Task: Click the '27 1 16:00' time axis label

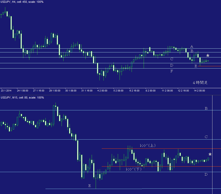Action: pos(39,91)
